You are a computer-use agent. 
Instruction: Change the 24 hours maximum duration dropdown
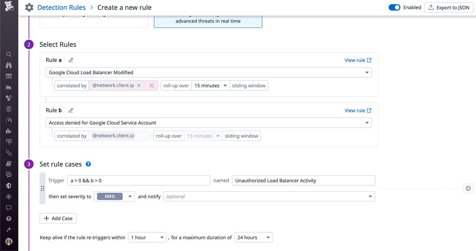click(x=253, y=237)
